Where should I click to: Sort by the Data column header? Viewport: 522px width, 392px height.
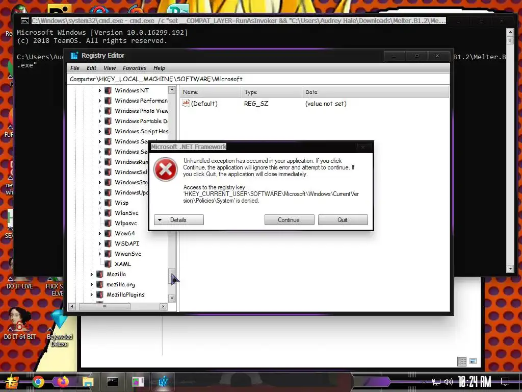tap(376, 92)
